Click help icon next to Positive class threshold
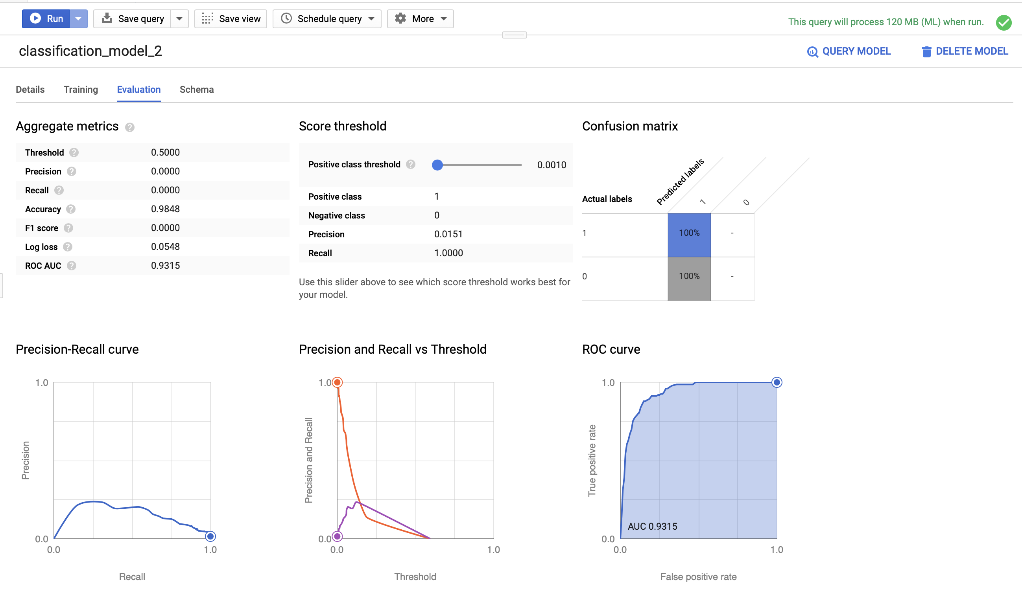The height and width of the screenshot is (602, 1022). [x=411, y=164]
